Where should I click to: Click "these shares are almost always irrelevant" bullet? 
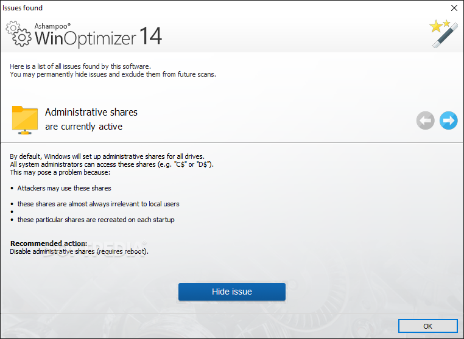coord(98,204)
